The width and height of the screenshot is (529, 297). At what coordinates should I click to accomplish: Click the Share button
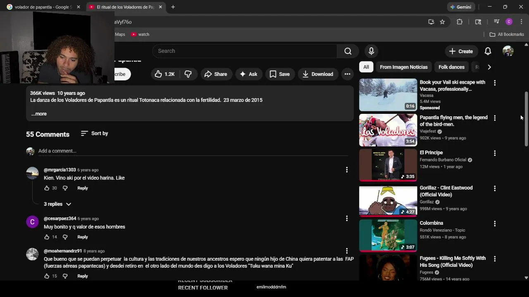(x=216, y=74)
